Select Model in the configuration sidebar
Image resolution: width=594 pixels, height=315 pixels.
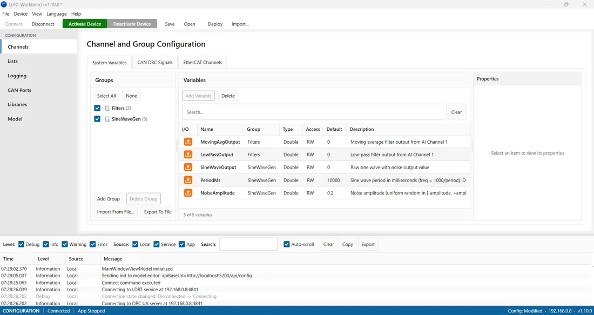pos(39,119)
